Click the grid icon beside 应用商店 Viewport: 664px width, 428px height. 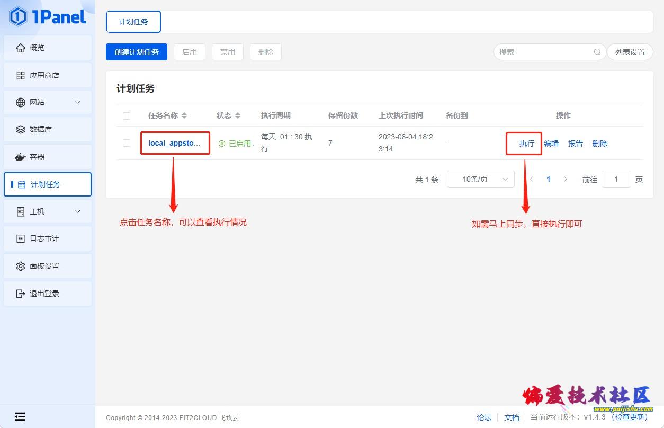[21, 75]
